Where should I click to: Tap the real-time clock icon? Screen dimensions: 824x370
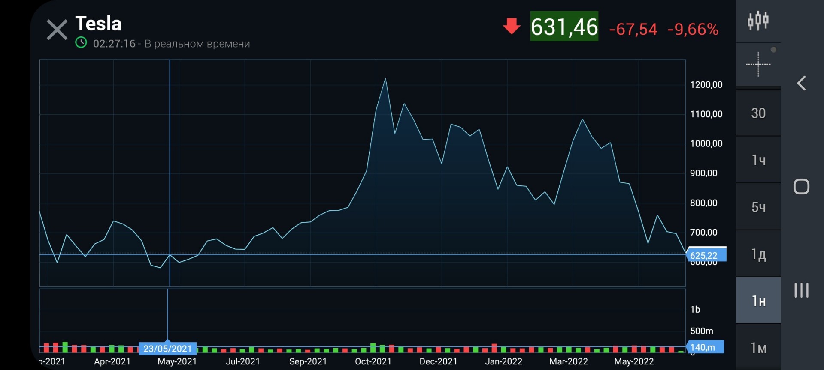point(81,43)
